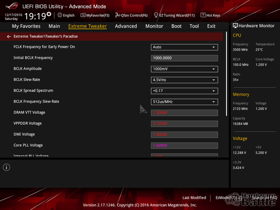Click the memory capacity 16384 MB

point(240,124)
